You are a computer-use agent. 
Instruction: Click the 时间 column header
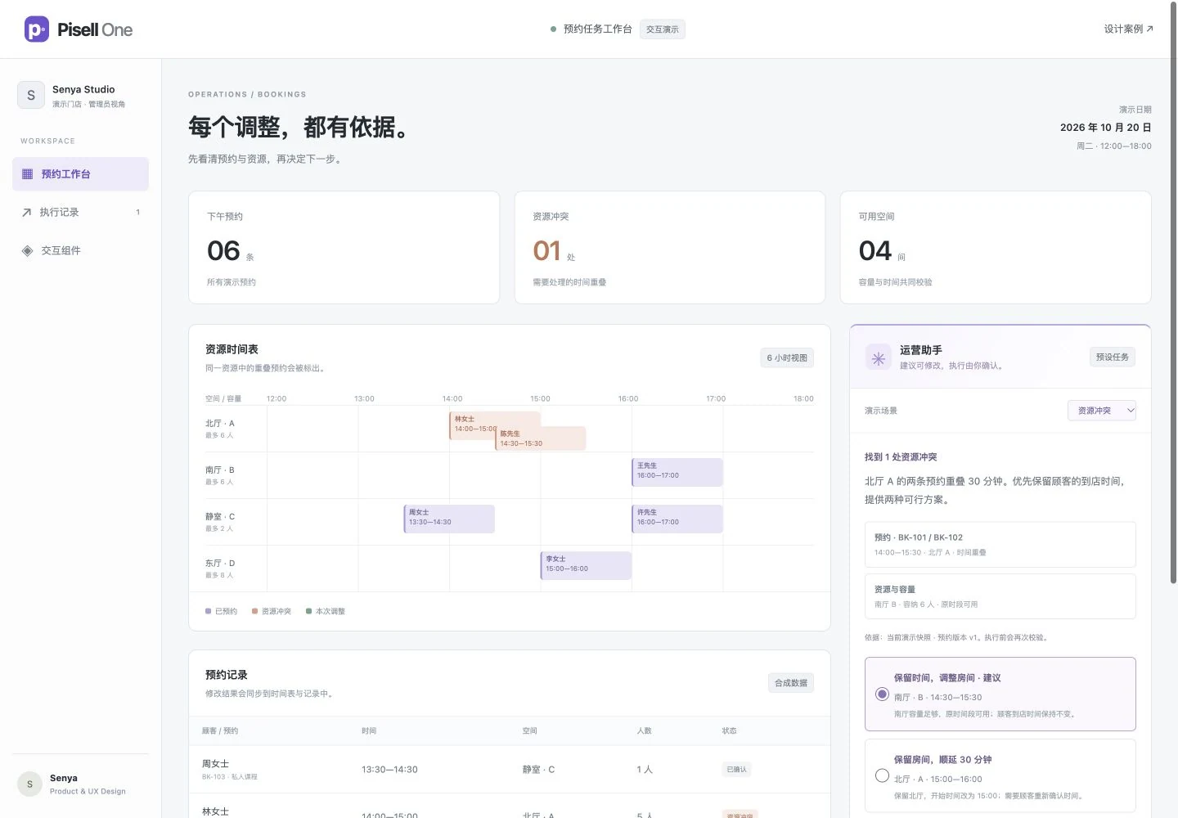(x=369, y=730)
